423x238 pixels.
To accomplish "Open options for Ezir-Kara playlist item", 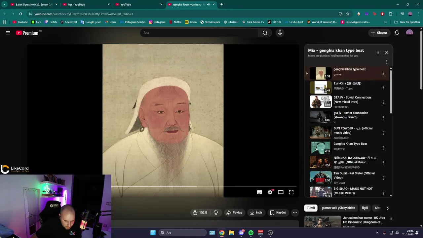I will pos(383,88).
